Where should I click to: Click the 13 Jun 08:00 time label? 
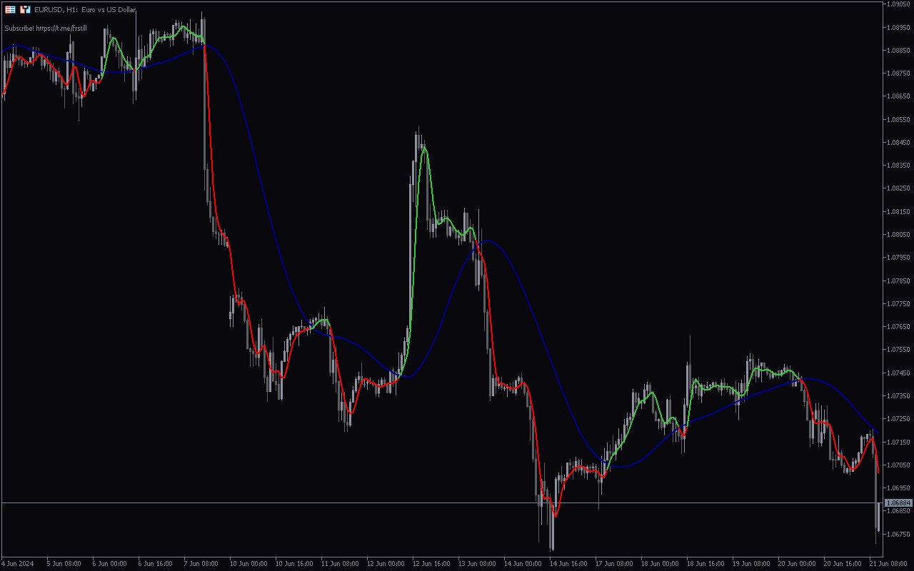point(478,563)
